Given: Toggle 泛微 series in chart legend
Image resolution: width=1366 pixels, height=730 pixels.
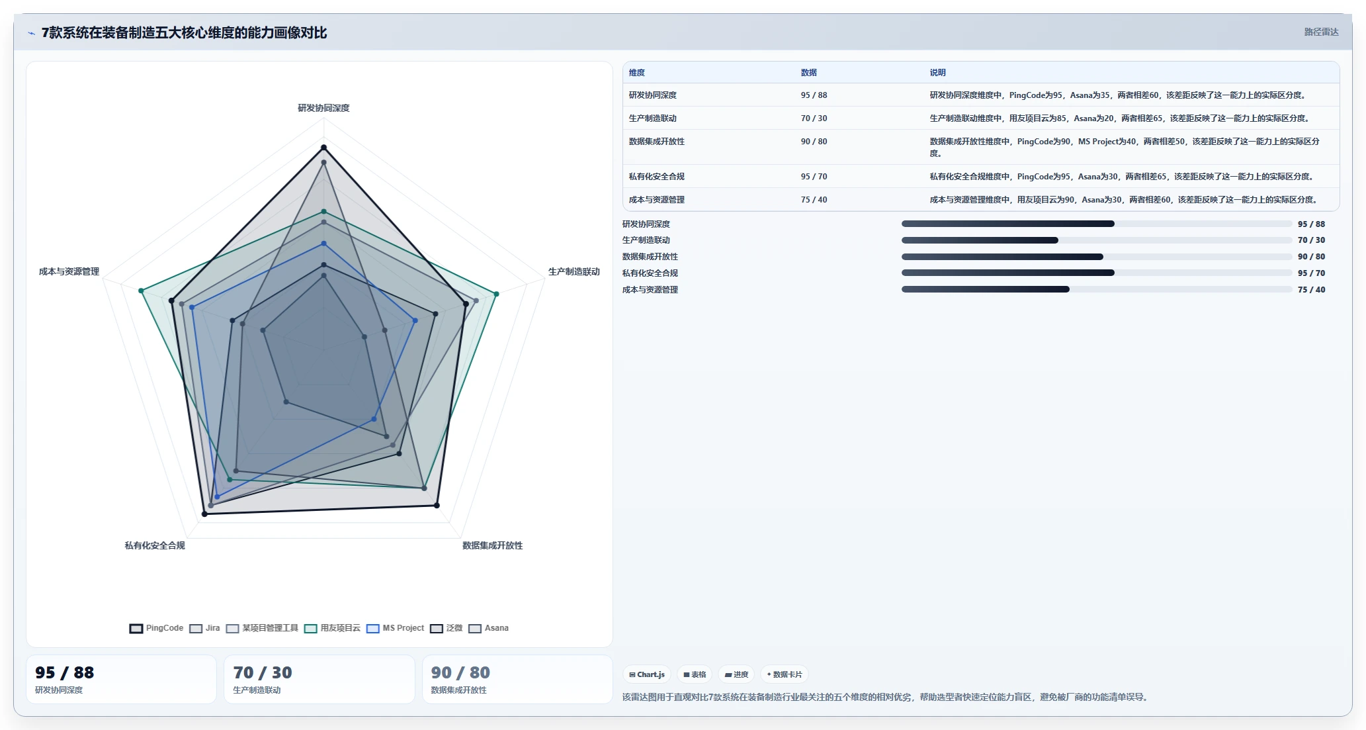Looking at the screenshot, I should coord(446,628).
